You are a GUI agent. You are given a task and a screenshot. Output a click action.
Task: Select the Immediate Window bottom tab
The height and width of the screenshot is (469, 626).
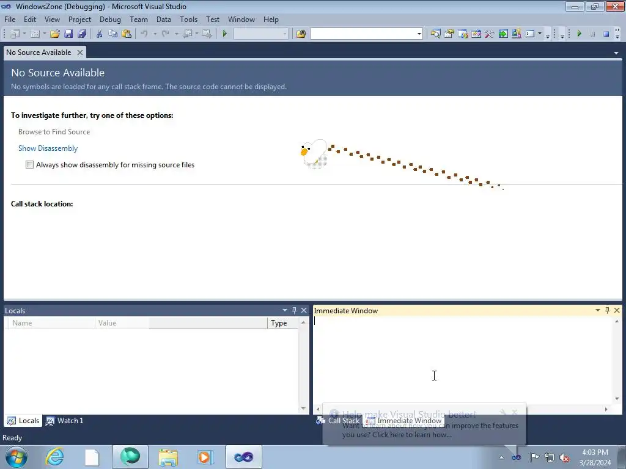point(403,421)
